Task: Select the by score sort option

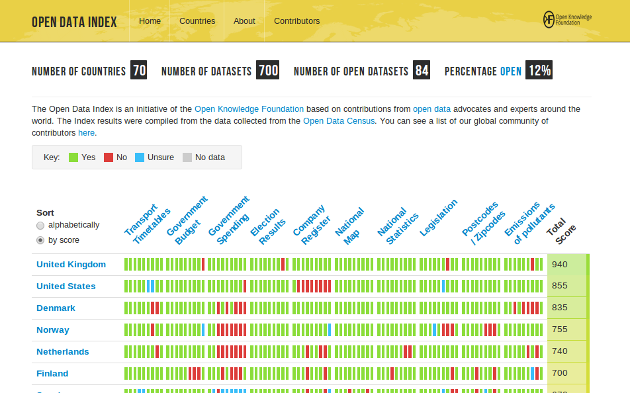Action: [40, 240]
